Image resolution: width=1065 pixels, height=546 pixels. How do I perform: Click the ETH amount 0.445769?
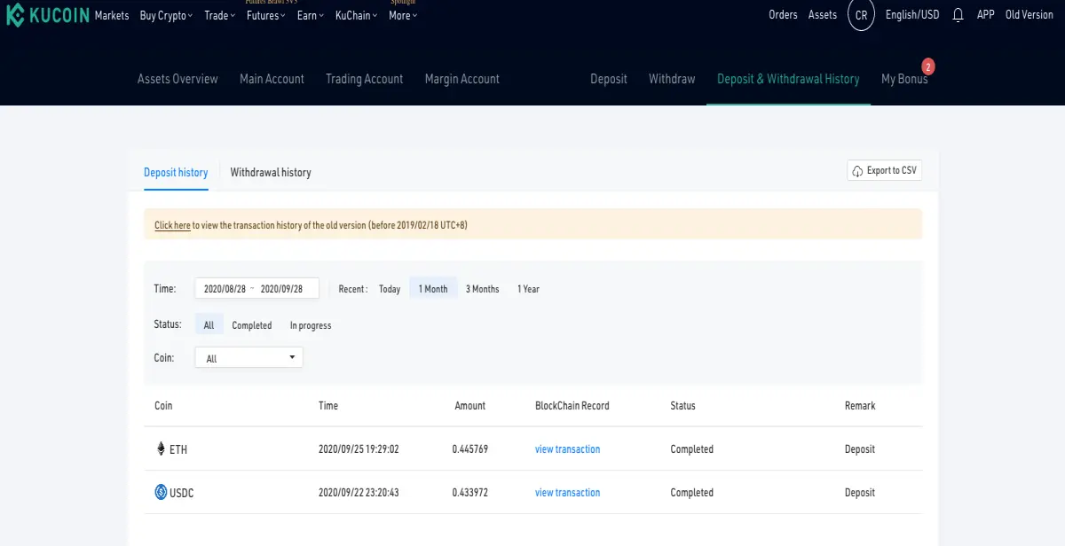point(469,449)
